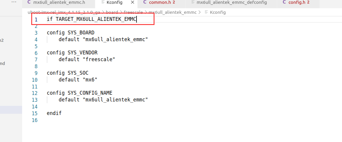342x142 pixels.
Task: Click the 2 problems badge on common.h tab
Action: pyautogui.click(x=174, y=3)
